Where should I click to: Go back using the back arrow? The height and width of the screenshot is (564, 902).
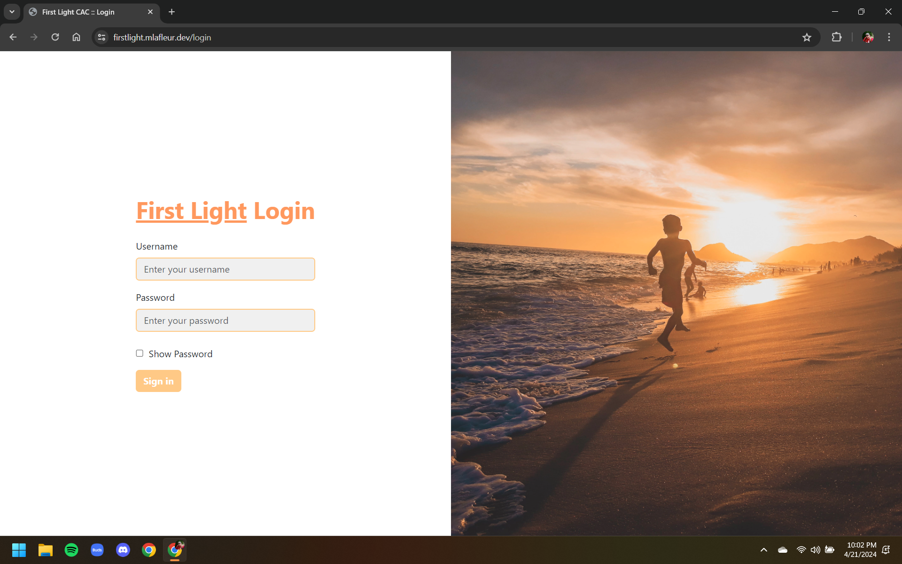[x=13, y=37]
